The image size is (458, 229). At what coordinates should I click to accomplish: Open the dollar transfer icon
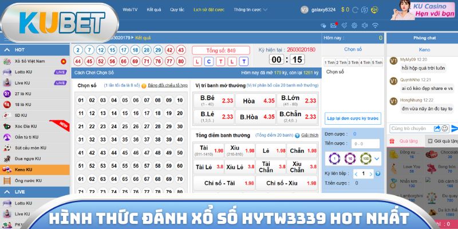(x=364, y=10)
